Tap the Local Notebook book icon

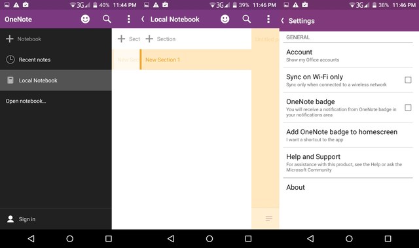coord(10,80)
